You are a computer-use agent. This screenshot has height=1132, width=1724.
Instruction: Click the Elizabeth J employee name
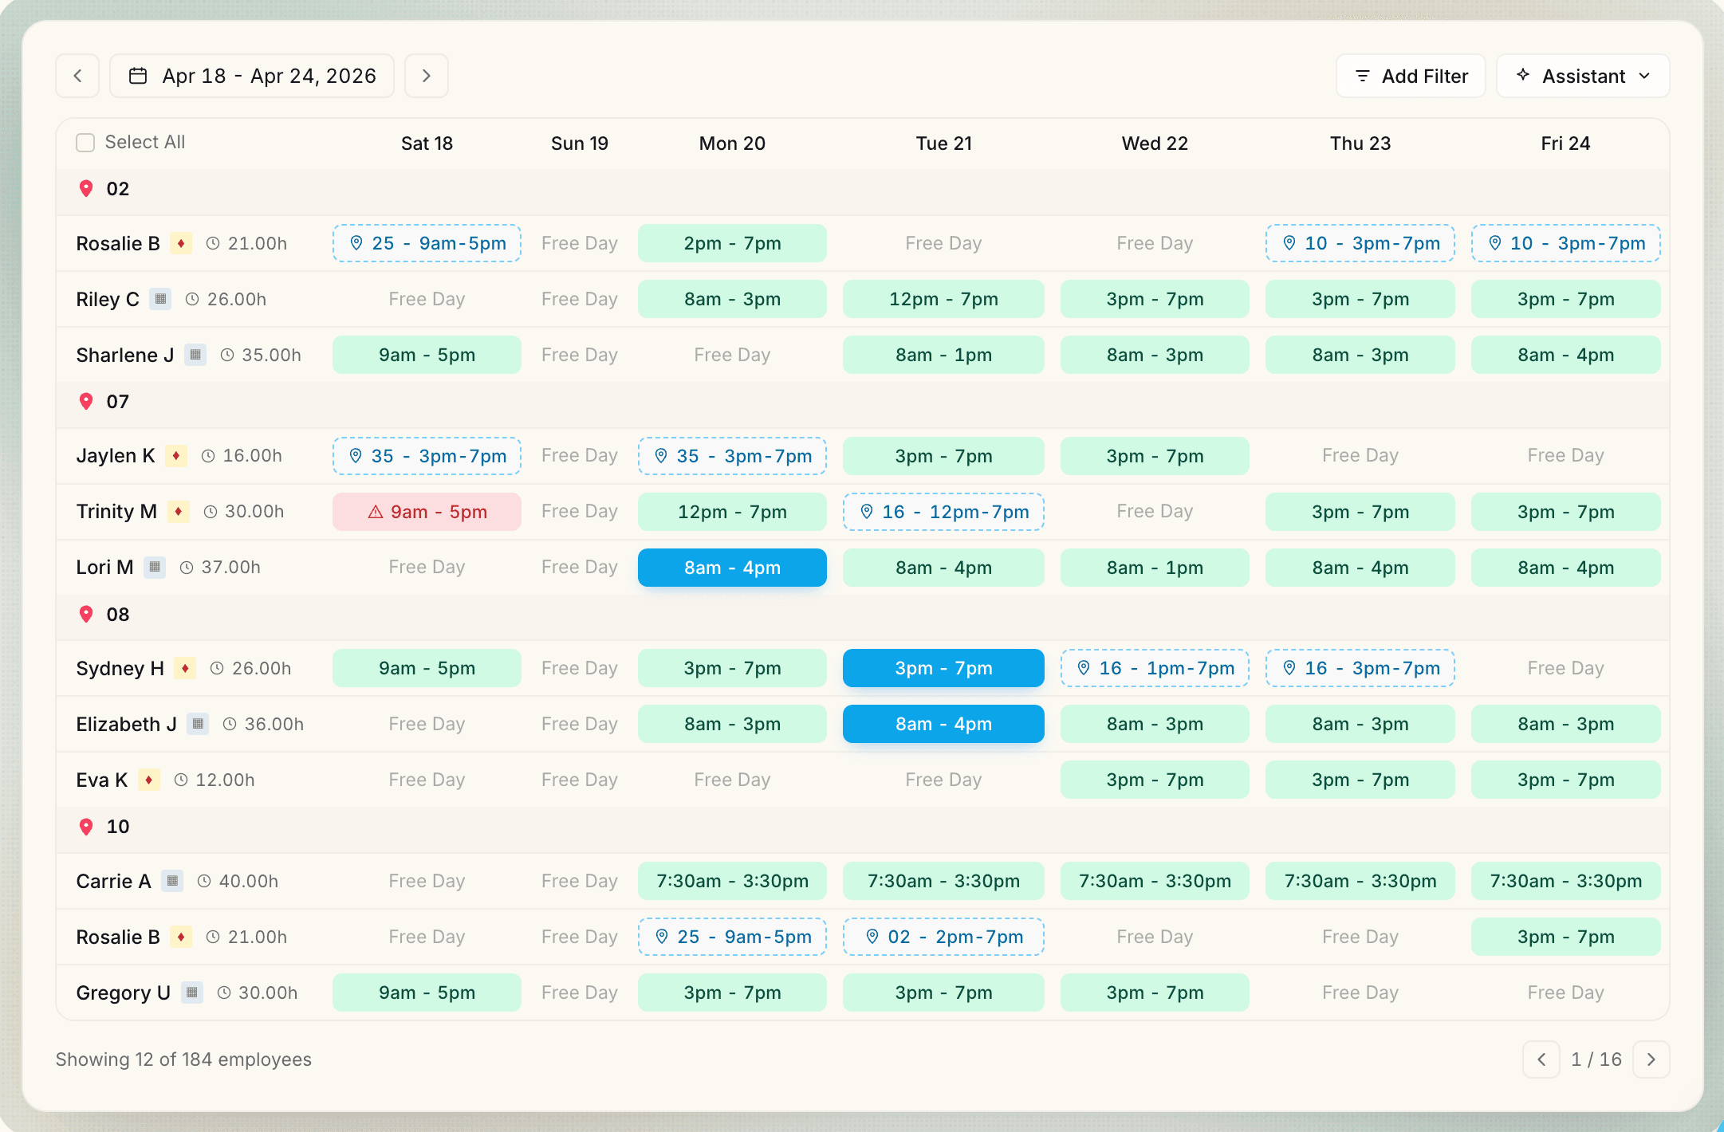tap(126, 724)
